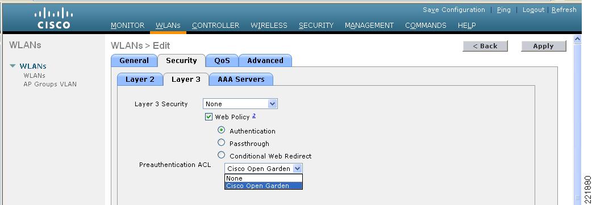This screenshot has width=592, height=205.
Task: Switch to the Layer 2 tab
Action: (140, 80)
